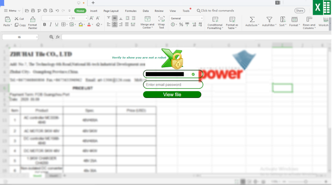Open Print Preview from quick access toolbar
The width and height of the screenshot is (332, 185).
point(51,11)
